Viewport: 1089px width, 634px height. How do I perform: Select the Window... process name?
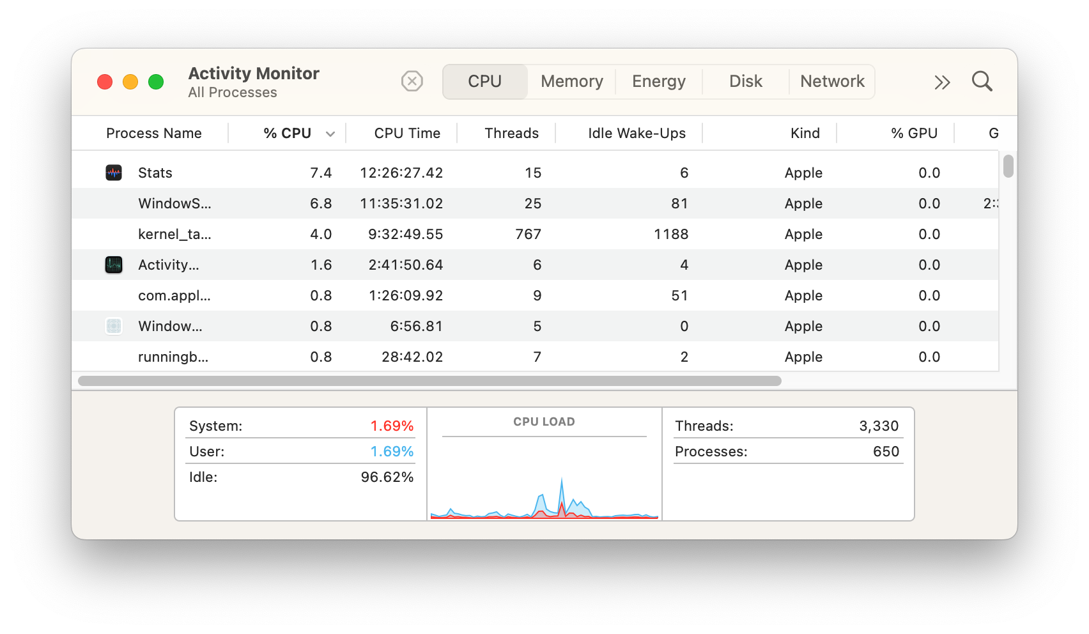tap(170, 326)
